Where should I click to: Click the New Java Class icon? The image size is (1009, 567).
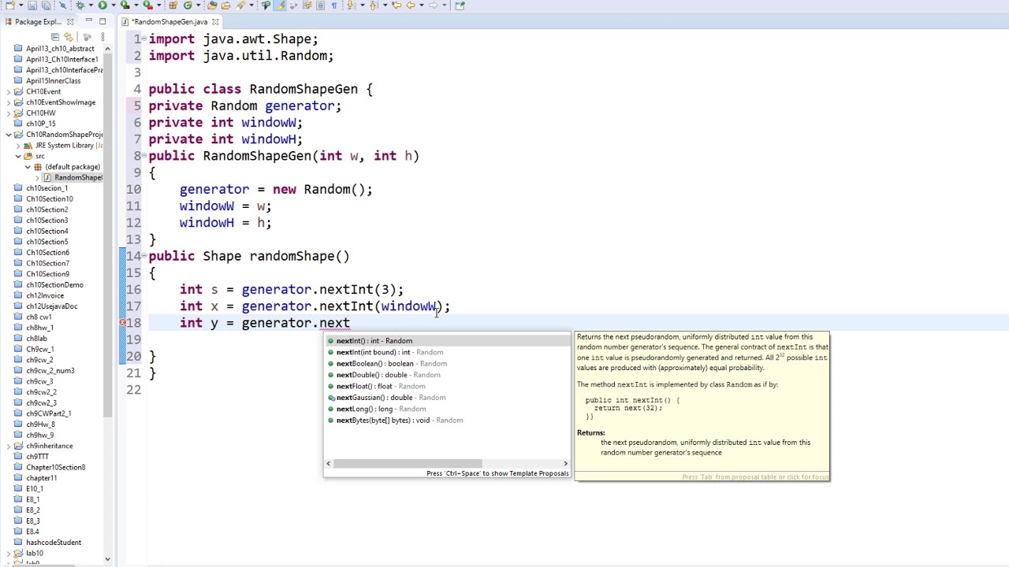tap(188, 6)
